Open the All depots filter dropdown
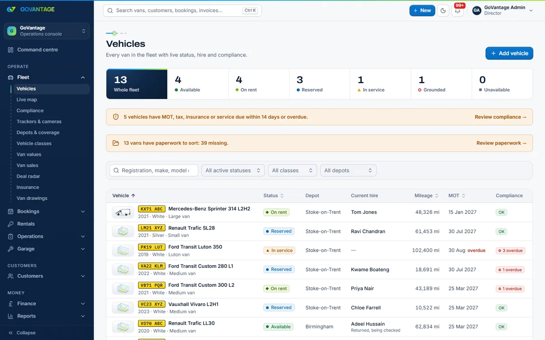This screenshot has width=545, height=340. click(x=348, y=170)
